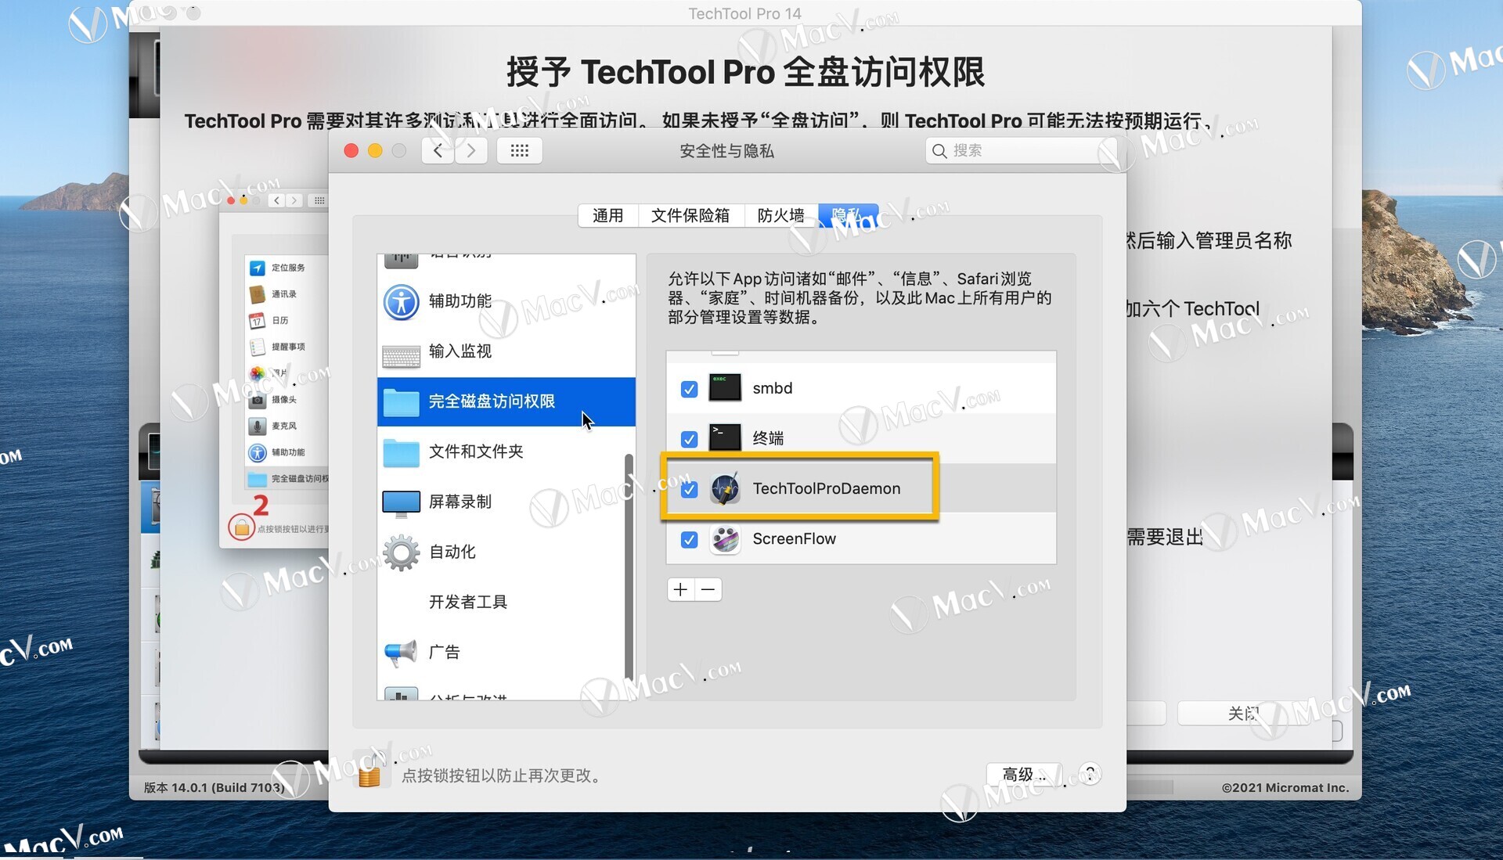Click Location Services (定位服务) icon in tutorial image
Screen dimensions: 1503x860
point(258,268)
